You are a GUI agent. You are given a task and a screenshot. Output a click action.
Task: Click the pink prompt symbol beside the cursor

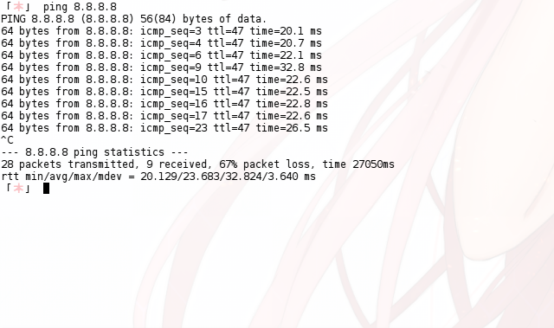18,189
